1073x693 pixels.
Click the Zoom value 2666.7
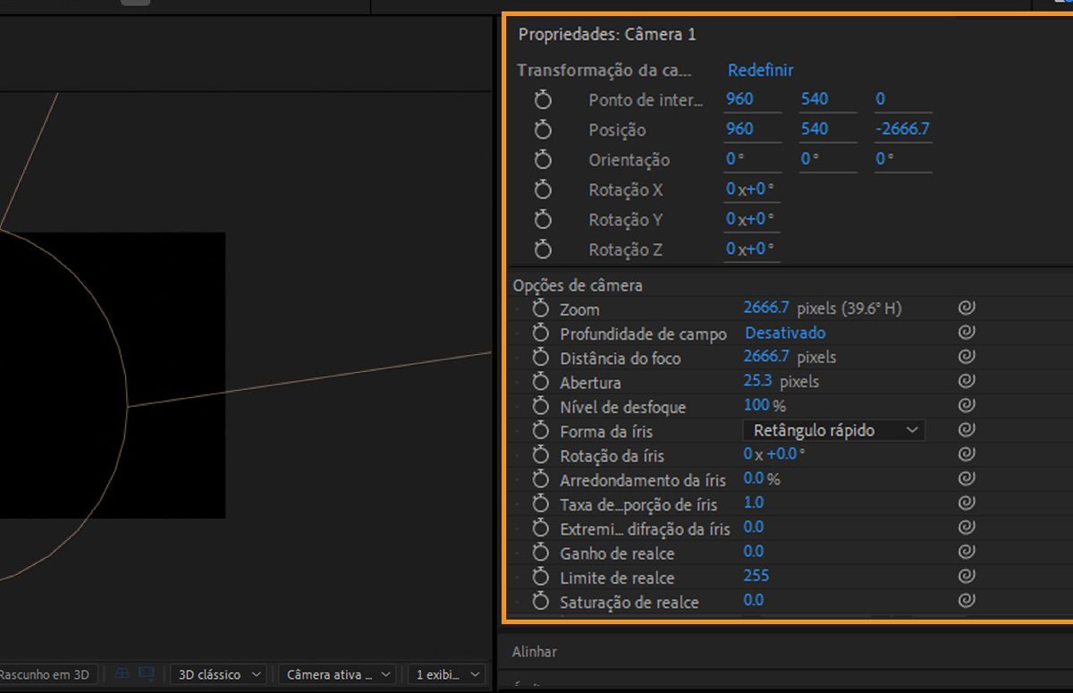(x=766, y=308)
